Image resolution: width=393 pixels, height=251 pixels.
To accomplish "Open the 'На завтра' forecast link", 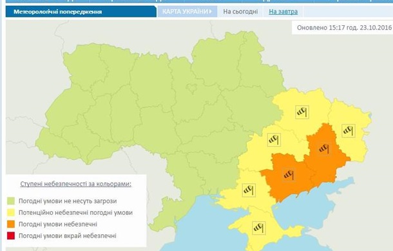I will click(283, 12).
